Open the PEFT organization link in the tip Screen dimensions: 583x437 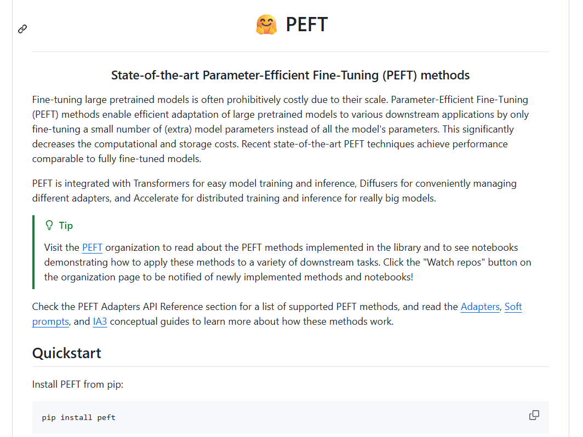(x=92, y=248)
